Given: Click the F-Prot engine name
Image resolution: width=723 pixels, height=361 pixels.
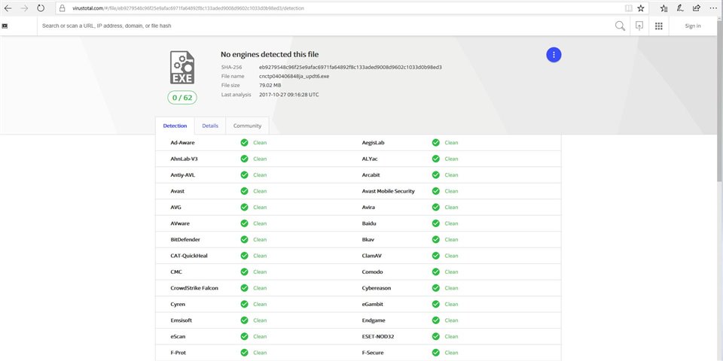Looking at the screenshot, I should 178,353.
